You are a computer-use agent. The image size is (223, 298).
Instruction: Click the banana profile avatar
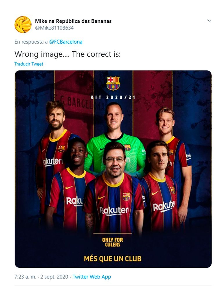[x=23, y=24]
